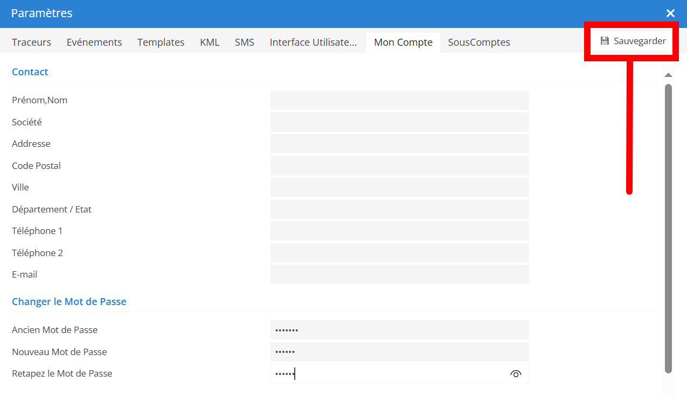Click the Nouveau Mot de Passe label
Viewport: 687px width, 396px height.
click(x=59, y=352)
